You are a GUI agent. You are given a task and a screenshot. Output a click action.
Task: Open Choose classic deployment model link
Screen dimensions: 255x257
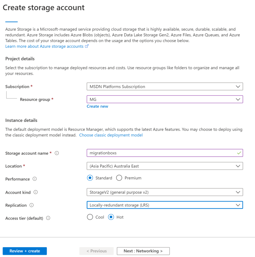click(x=111, y=135)
